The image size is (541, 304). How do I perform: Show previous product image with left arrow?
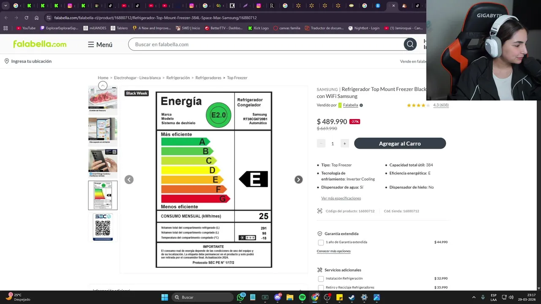click(x=129, y=179)
